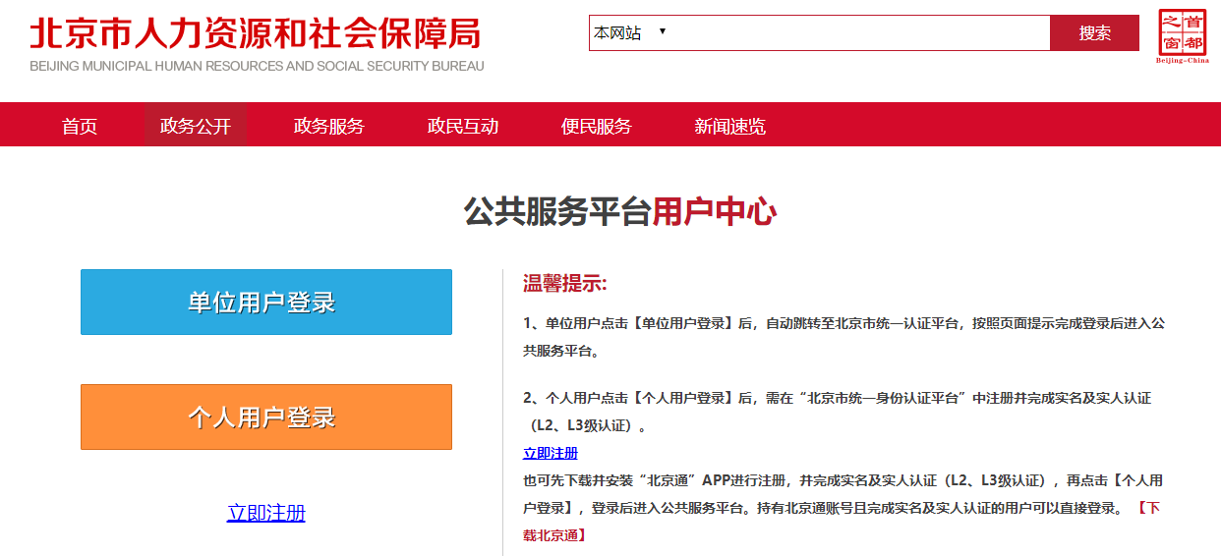Click the orange 个人用户登录 button
The height and width of the screenshot is (556, 1221).
tap(266, 417)
